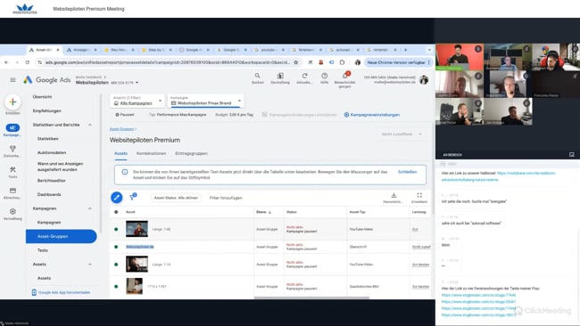
Task: Open the Benachrichtigungen bell icon
Action: point(344,76)
